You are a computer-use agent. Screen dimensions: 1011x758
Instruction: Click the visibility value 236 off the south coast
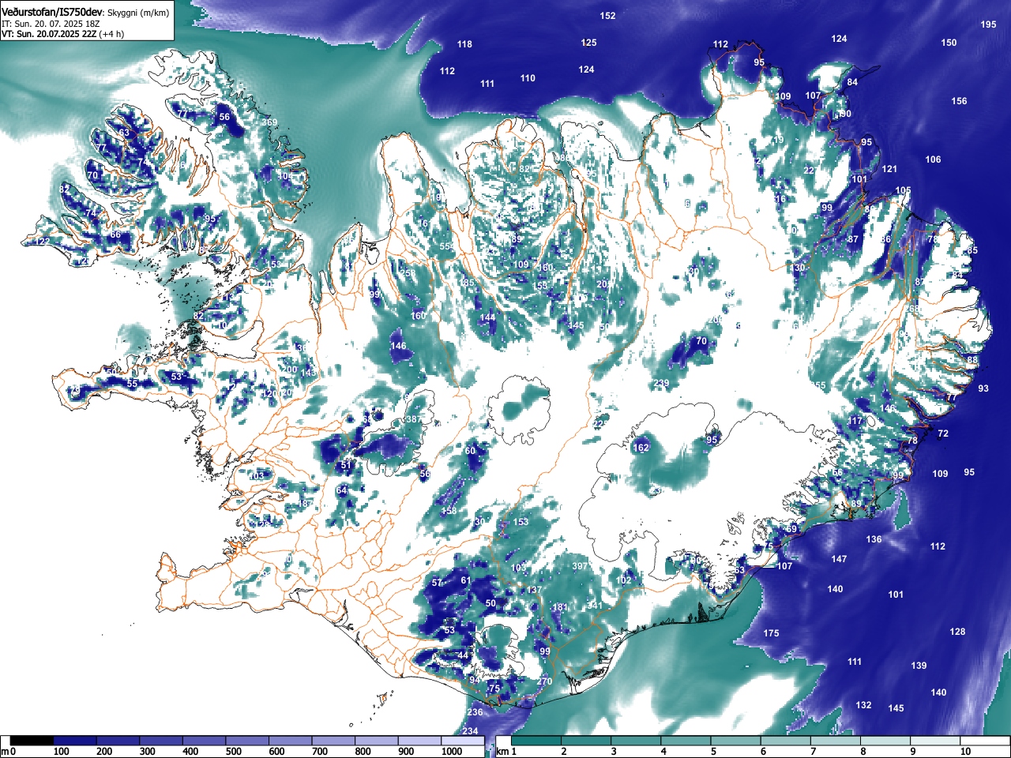(x=475, y=713)
